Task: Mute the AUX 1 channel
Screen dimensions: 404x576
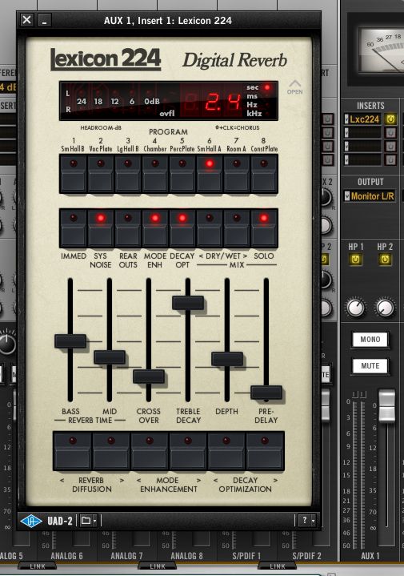Action: pos(370,366)
